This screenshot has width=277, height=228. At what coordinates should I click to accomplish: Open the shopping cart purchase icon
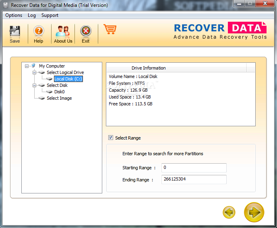coord(110,29)
